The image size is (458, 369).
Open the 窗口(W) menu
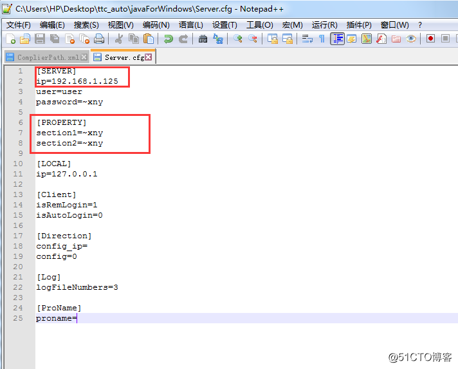(x=394, y=25)
